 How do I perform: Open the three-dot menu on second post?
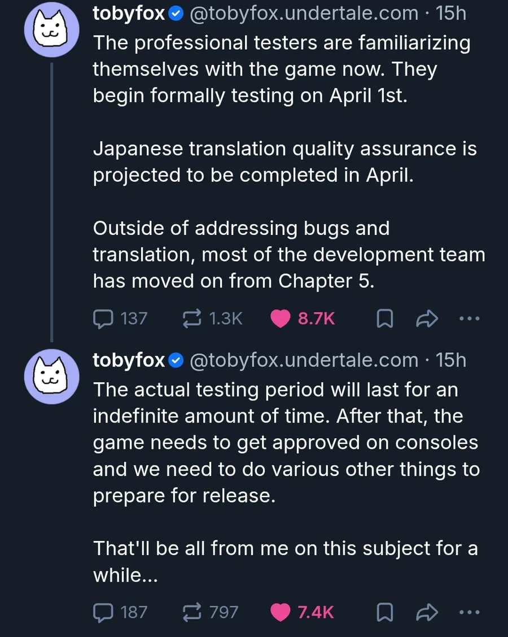[x=469, y=612]
